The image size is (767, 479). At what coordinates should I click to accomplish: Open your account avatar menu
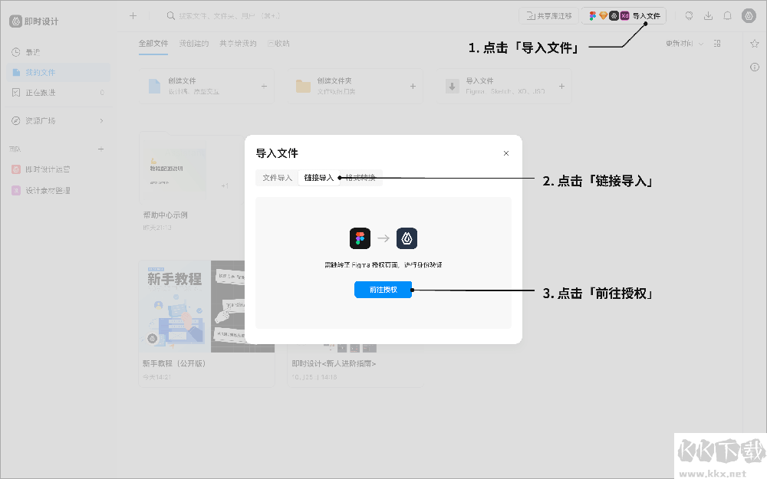748,15
